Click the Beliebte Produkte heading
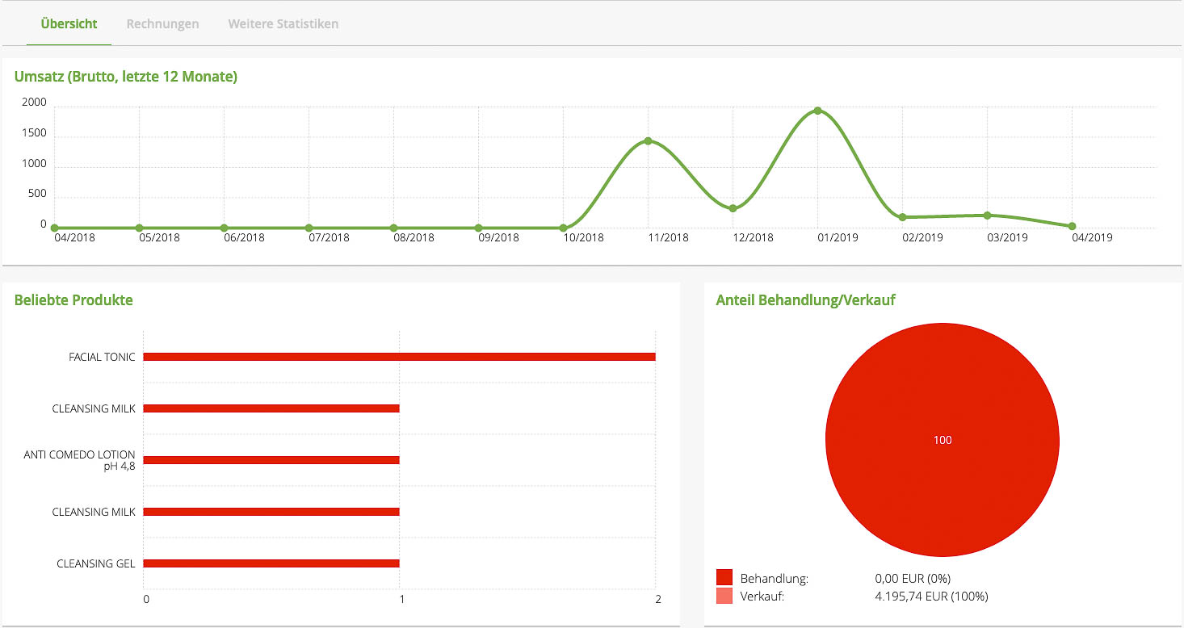 click(73, 300)
